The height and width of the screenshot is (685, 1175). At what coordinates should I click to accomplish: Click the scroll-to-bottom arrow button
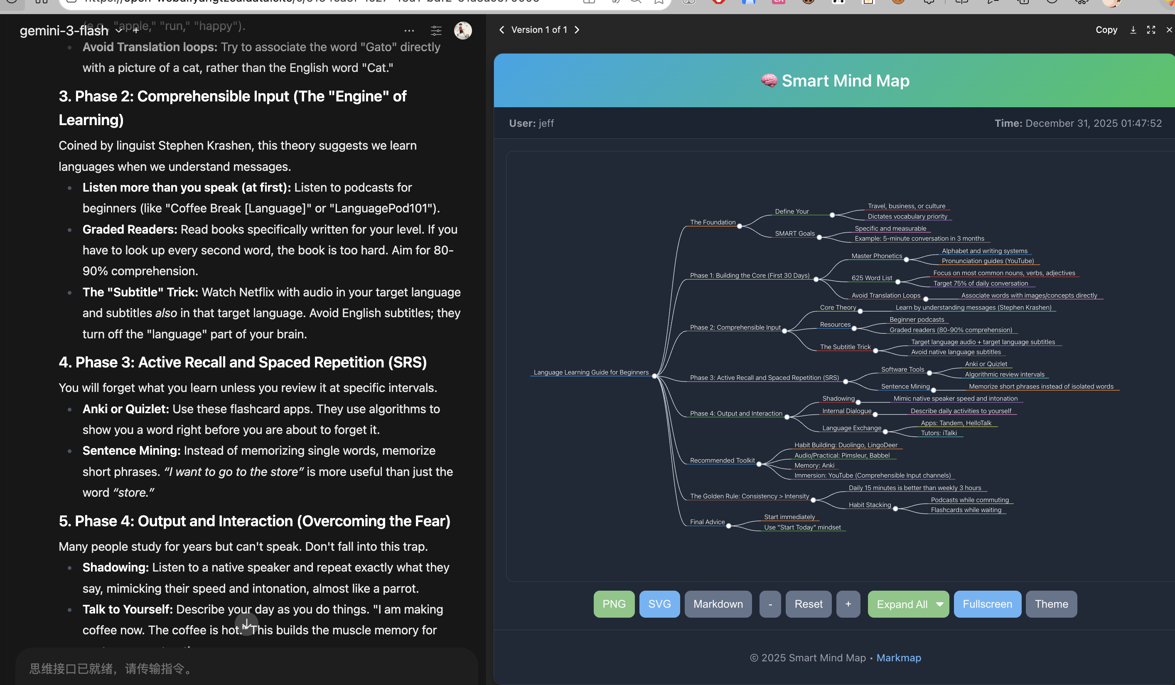[246, 623]
